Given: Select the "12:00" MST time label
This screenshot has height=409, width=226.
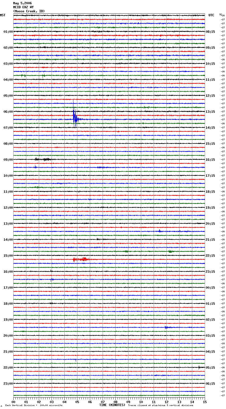Looking at the screenshot, I should tap(8, 208).
